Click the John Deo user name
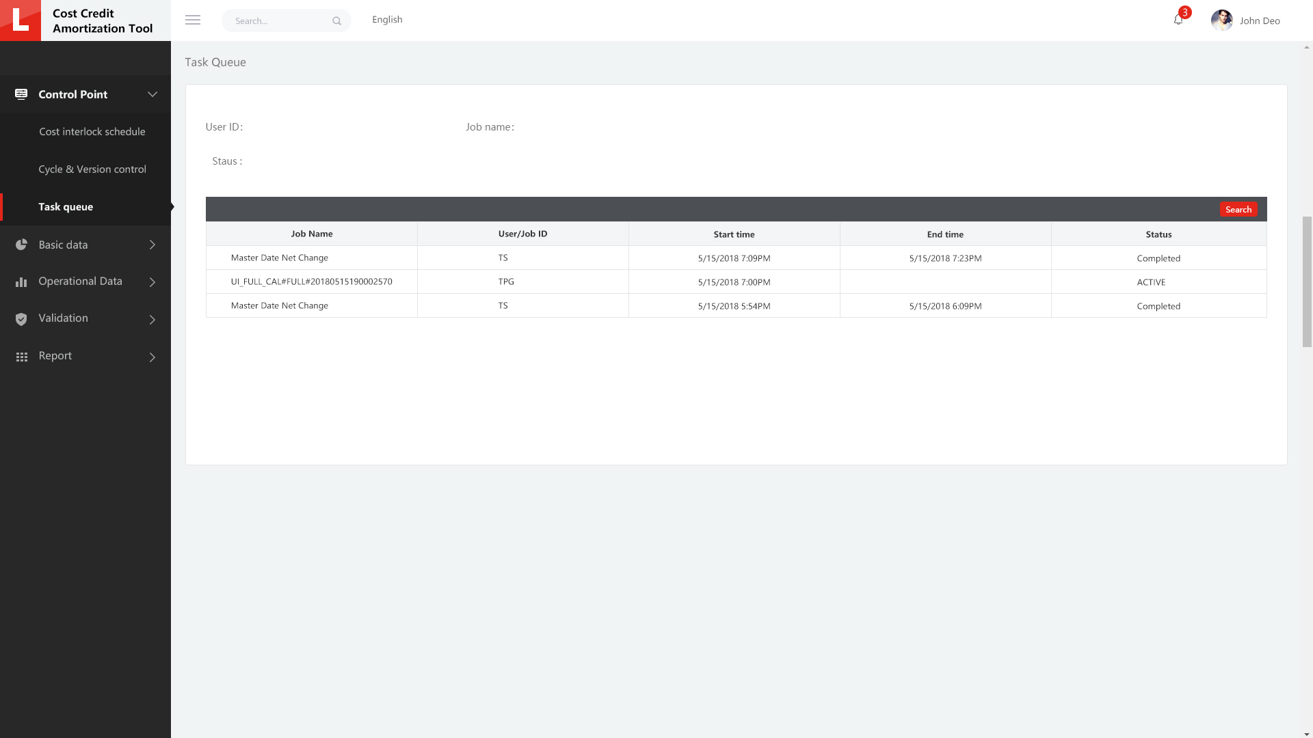 pyautogui.click(x=1260, y=20)
